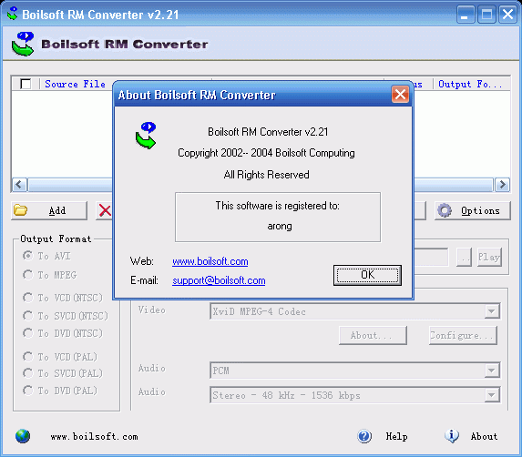The width and height of the screenshot is (522, 457).
Task: Click the folder icon on Add button
Action: click(21, 210)
